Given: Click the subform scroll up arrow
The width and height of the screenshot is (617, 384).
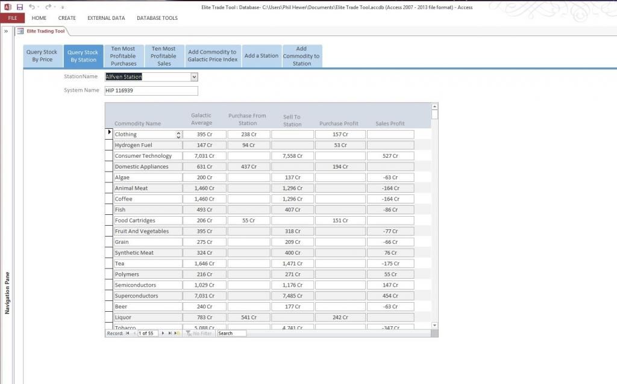Looking at the screenshot, I should pyautogui.click(x=434, y=107).
